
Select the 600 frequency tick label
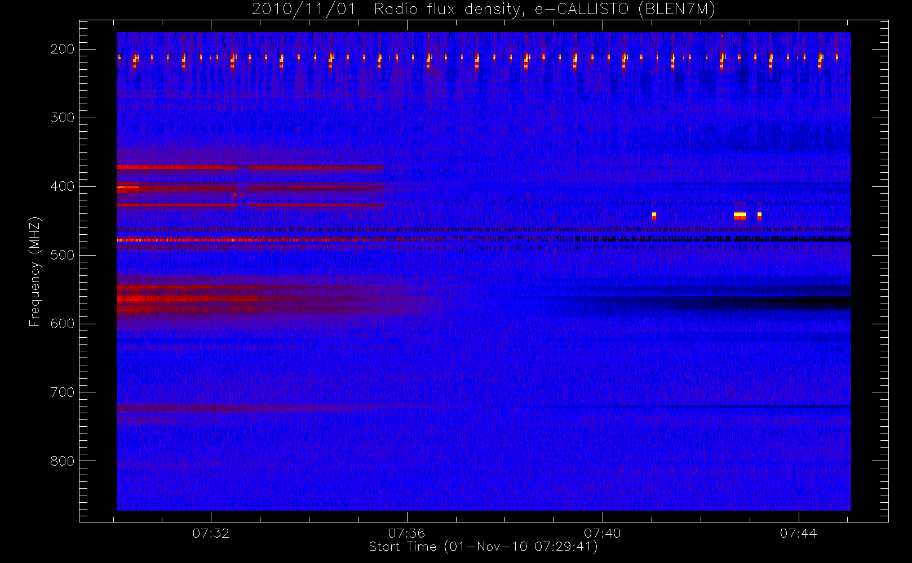(x=63, y=324)
